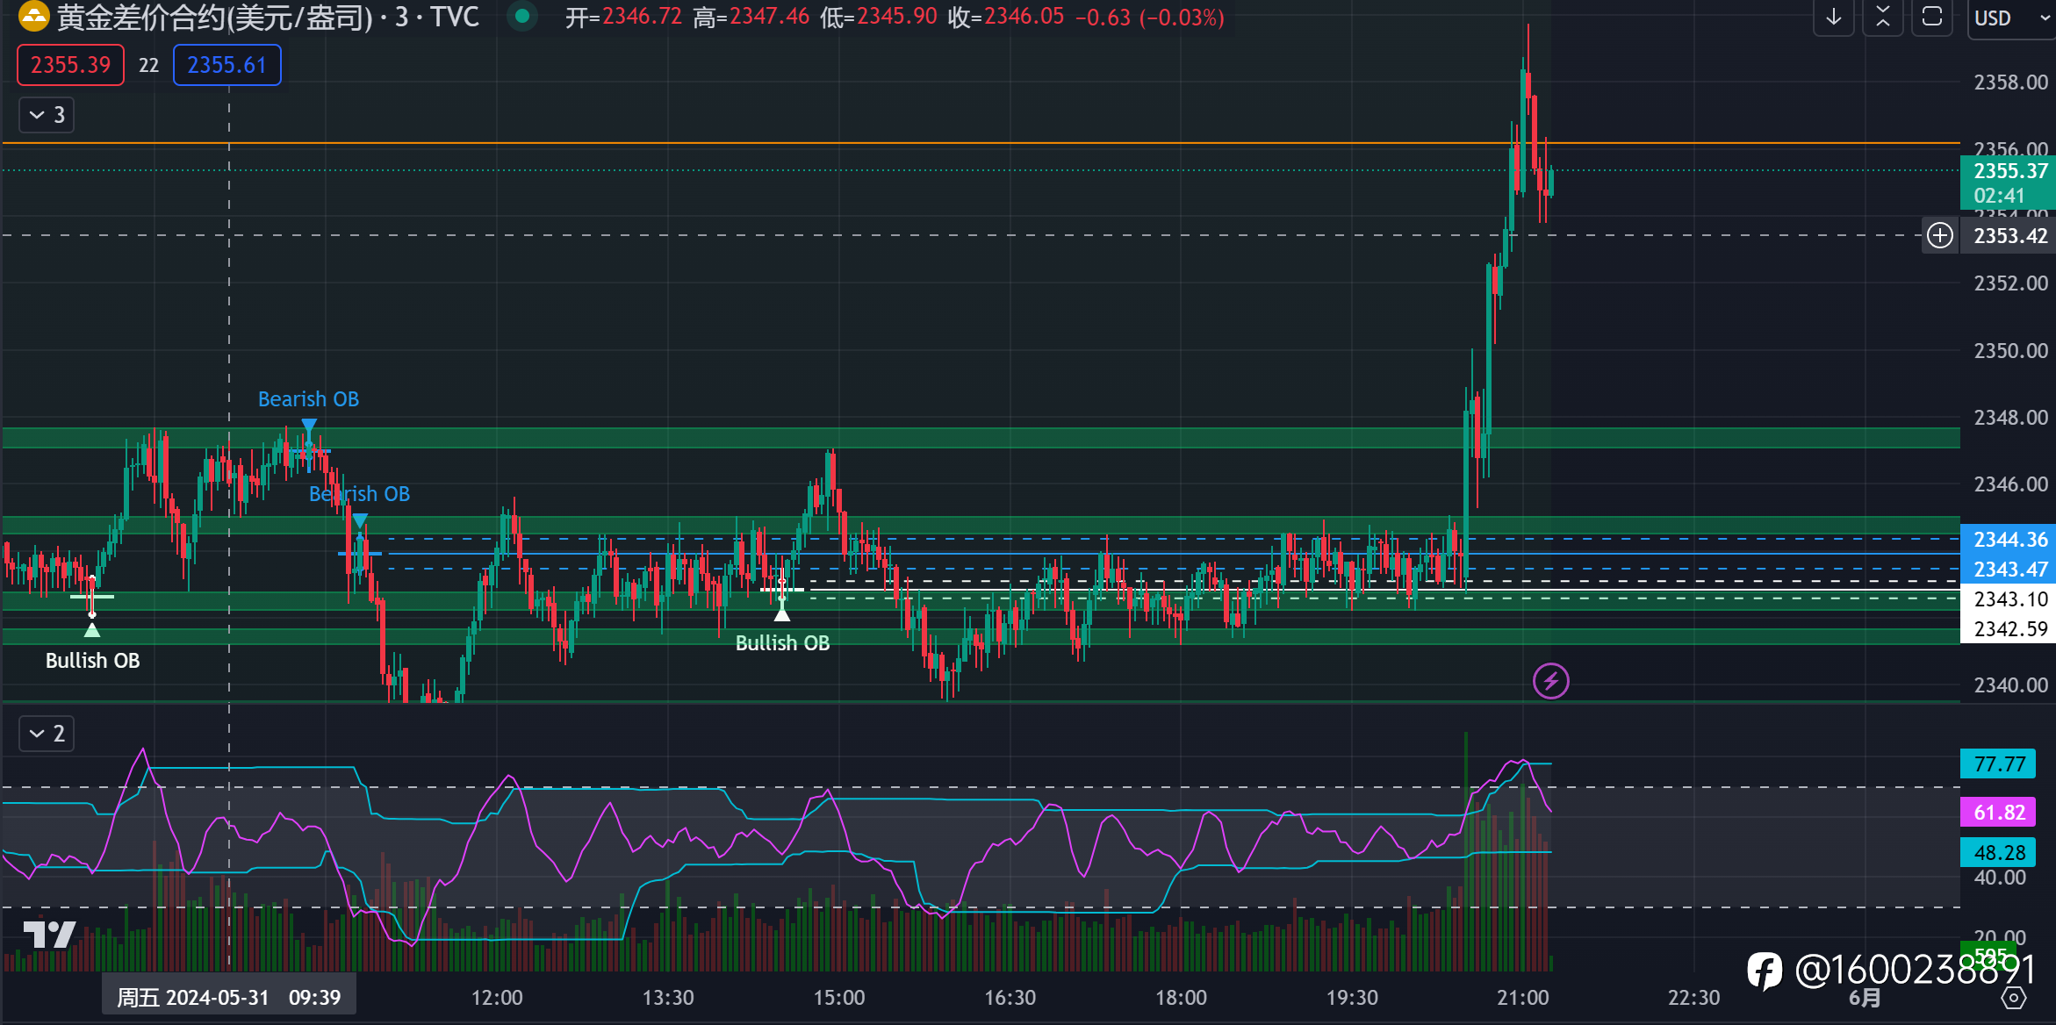Click the green market status dot
The width and height of the screenshot is (2056, 1025).
tap(522, 16)
